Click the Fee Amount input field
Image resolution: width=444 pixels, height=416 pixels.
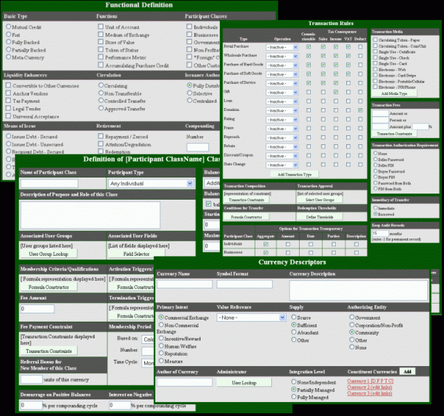(x=37, y=309)
